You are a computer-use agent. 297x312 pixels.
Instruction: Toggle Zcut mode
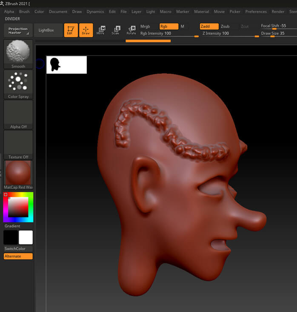point(245,26)
